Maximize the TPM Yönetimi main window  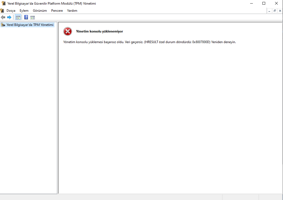pyautogui.click(x=264, y=4)
